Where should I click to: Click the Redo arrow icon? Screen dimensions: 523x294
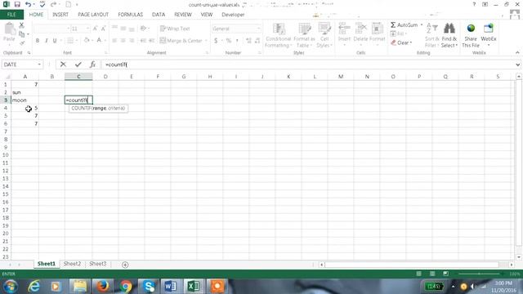(x=53, y=4)
